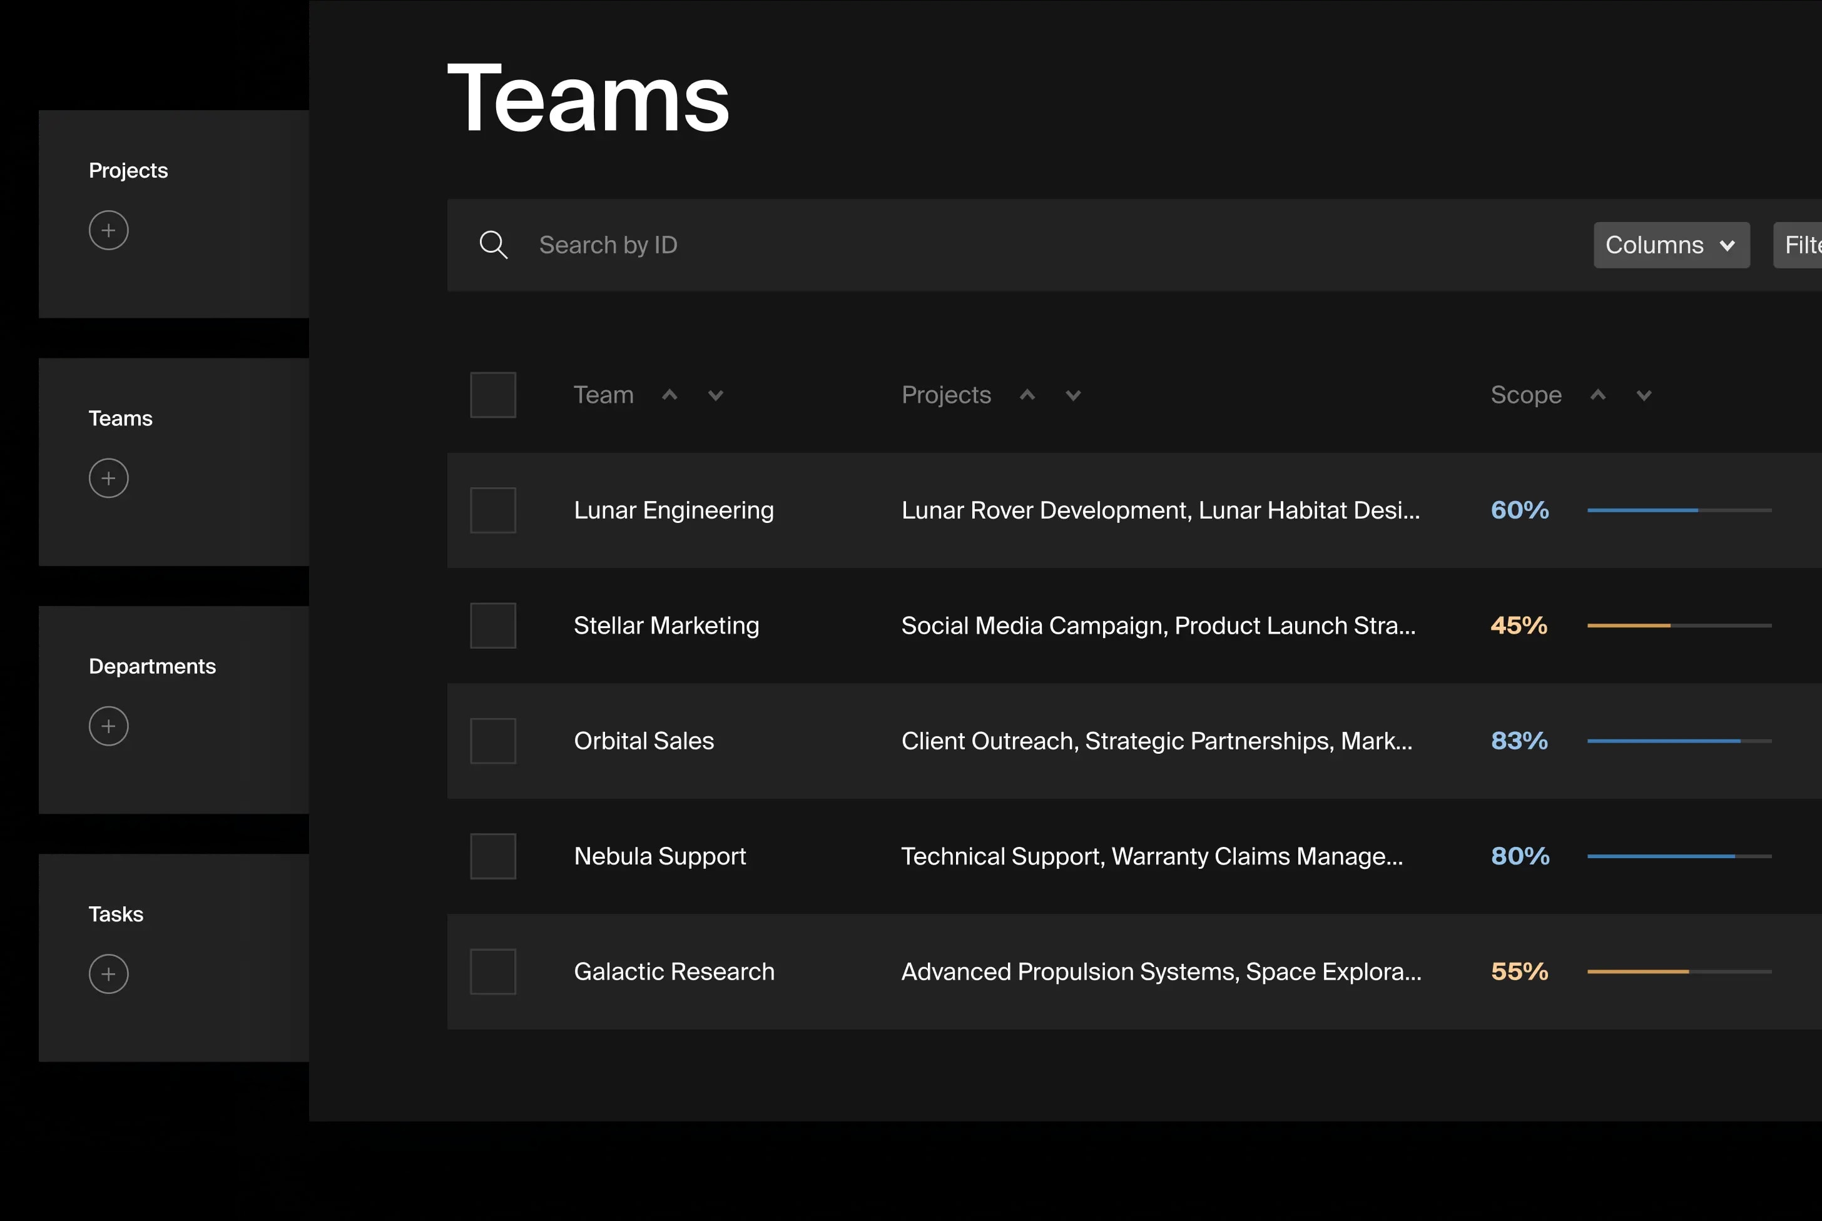Open the Tasks sidebar section
1822x1221 pixels.
coord(116,914)
